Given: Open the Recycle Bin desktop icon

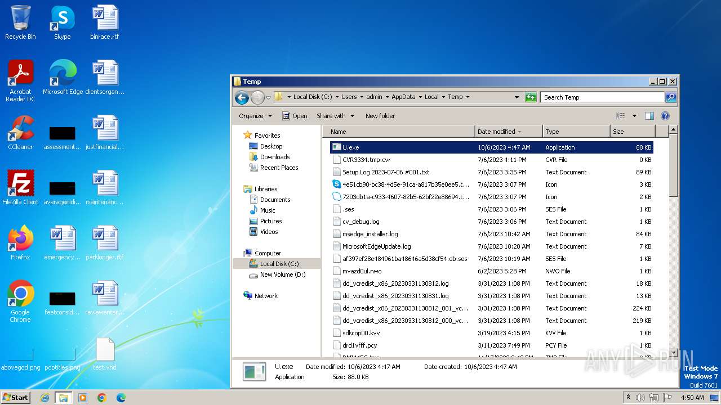Looking at the screenshot, I should point(20,22).
